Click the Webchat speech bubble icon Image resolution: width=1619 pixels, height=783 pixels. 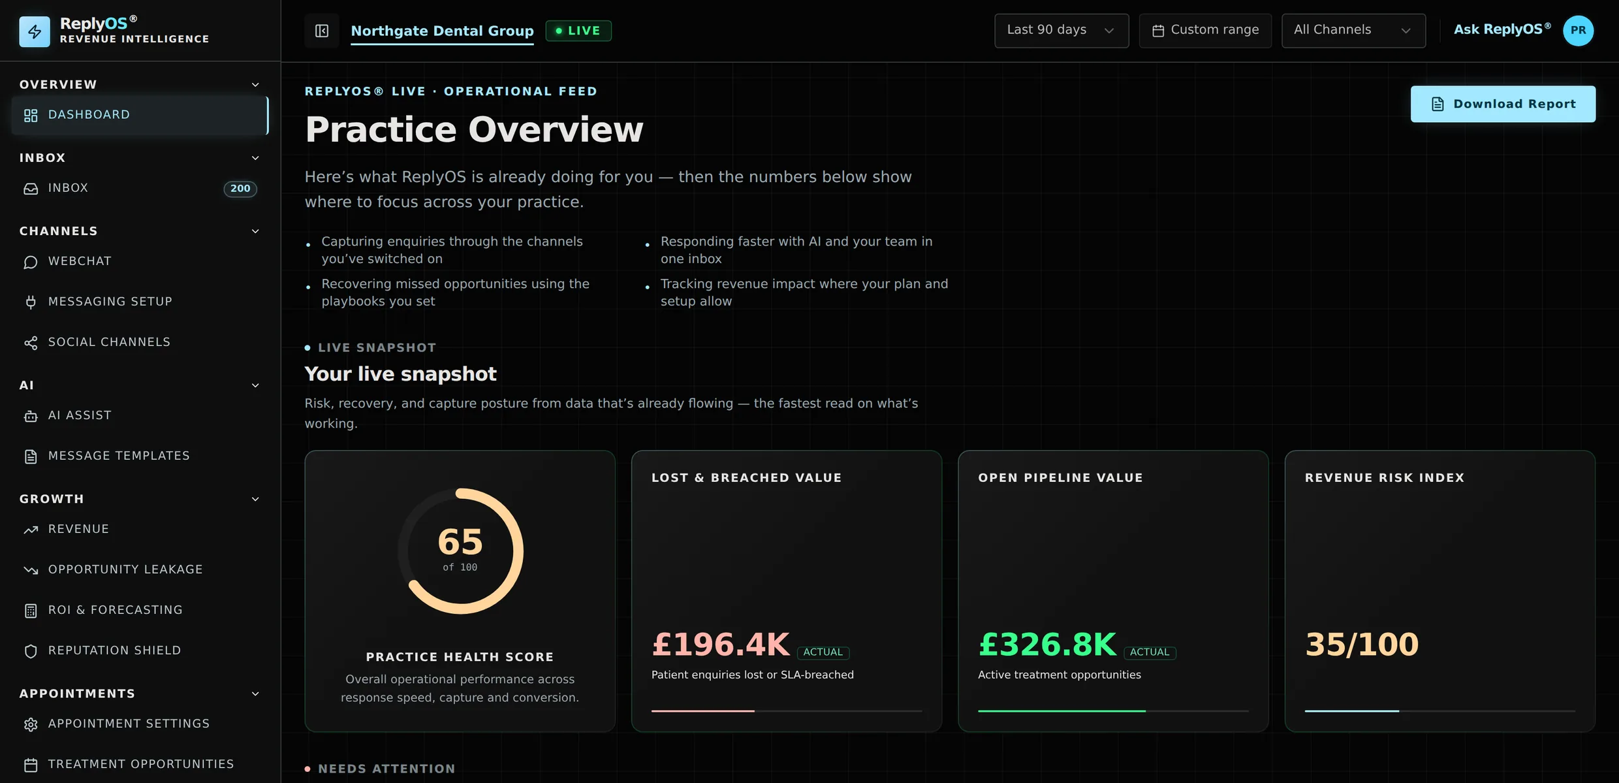click(x=31, y=262)
